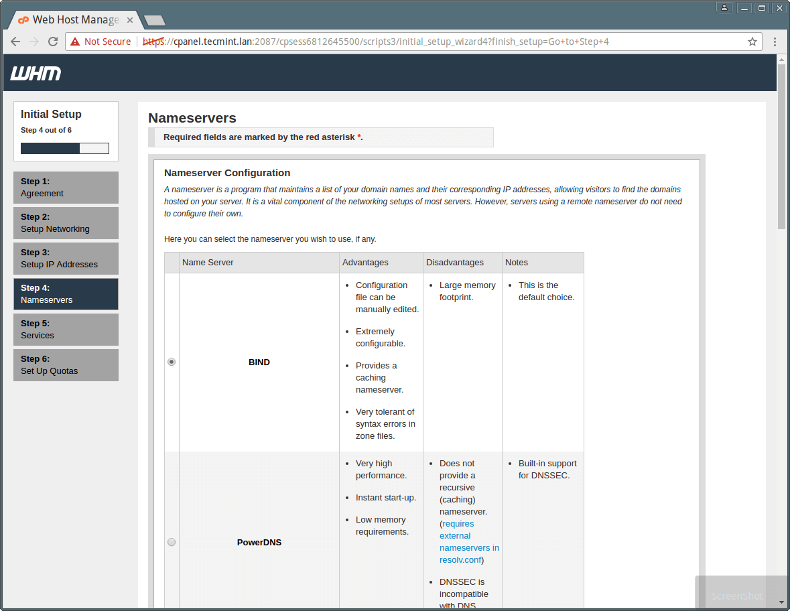The image size is (790, 611).
Task: Click 'Built-in support for DNSSEC.' note
Action: 547,470
